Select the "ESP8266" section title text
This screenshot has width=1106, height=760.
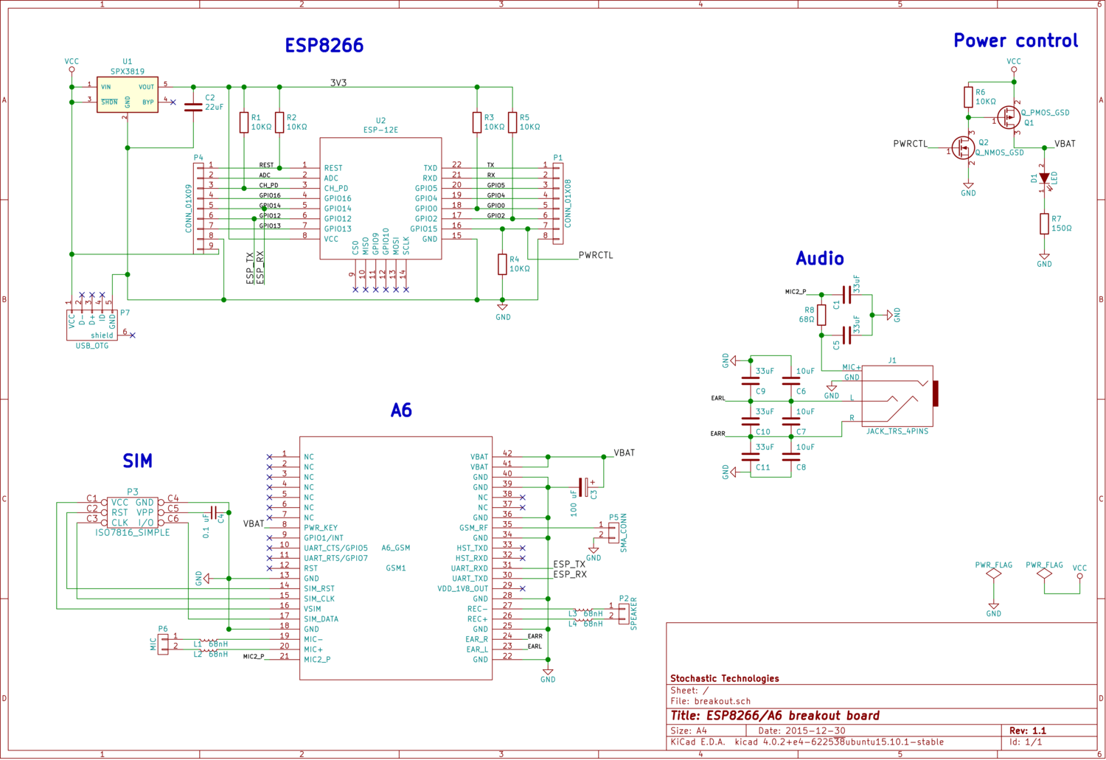(324, 46)
